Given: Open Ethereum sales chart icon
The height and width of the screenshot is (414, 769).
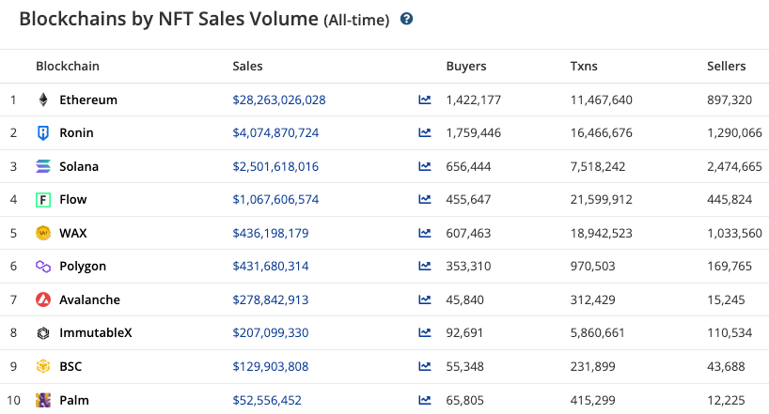Looking at the screenshot, I should pos(425,100).
